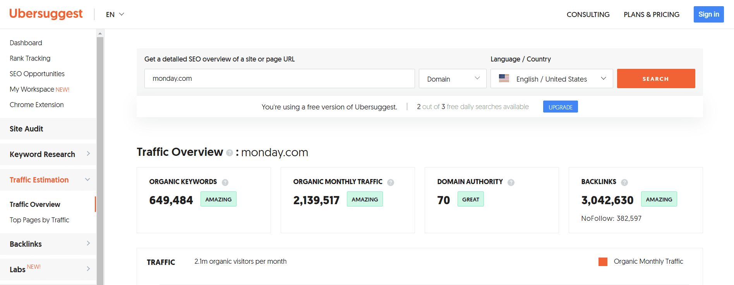Open Plans & Pricing

652,15
